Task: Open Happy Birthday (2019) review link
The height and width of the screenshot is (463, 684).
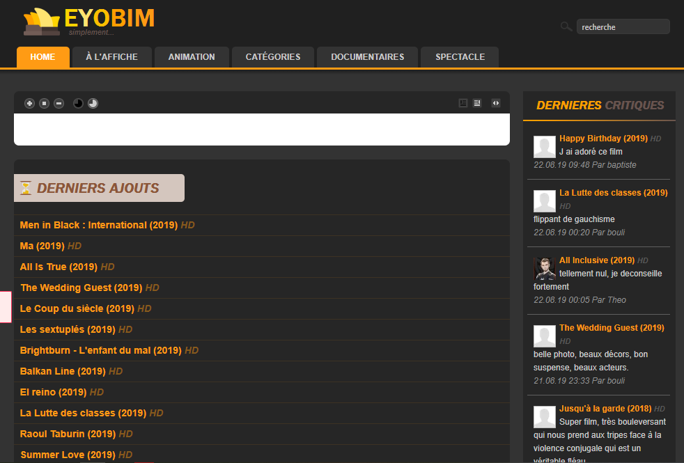Action: pyautogui.click(x=603, y=138)
